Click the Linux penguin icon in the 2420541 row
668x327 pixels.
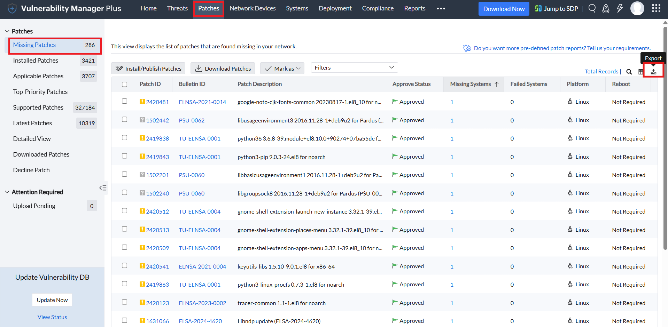click(x=570, y=266)
